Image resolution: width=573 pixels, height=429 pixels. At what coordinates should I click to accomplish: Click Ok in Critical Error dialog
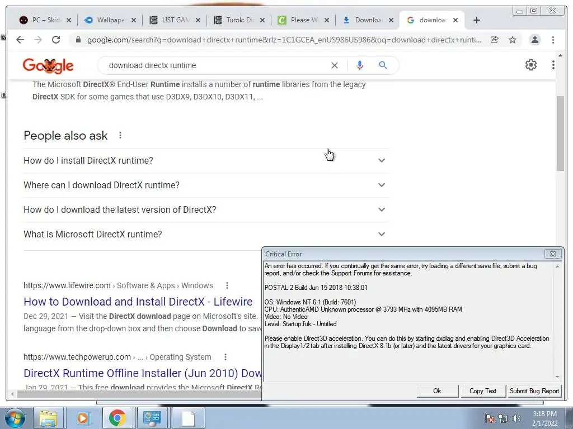(x=437, y=391)
